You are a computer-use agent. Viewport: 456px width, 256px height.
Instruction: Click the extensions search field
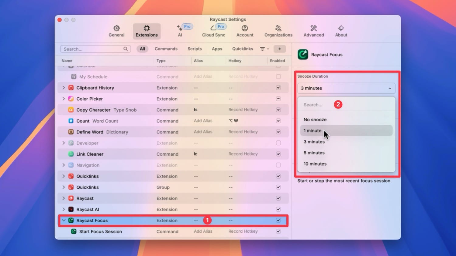pyautogui.click(x=95, y=49)
